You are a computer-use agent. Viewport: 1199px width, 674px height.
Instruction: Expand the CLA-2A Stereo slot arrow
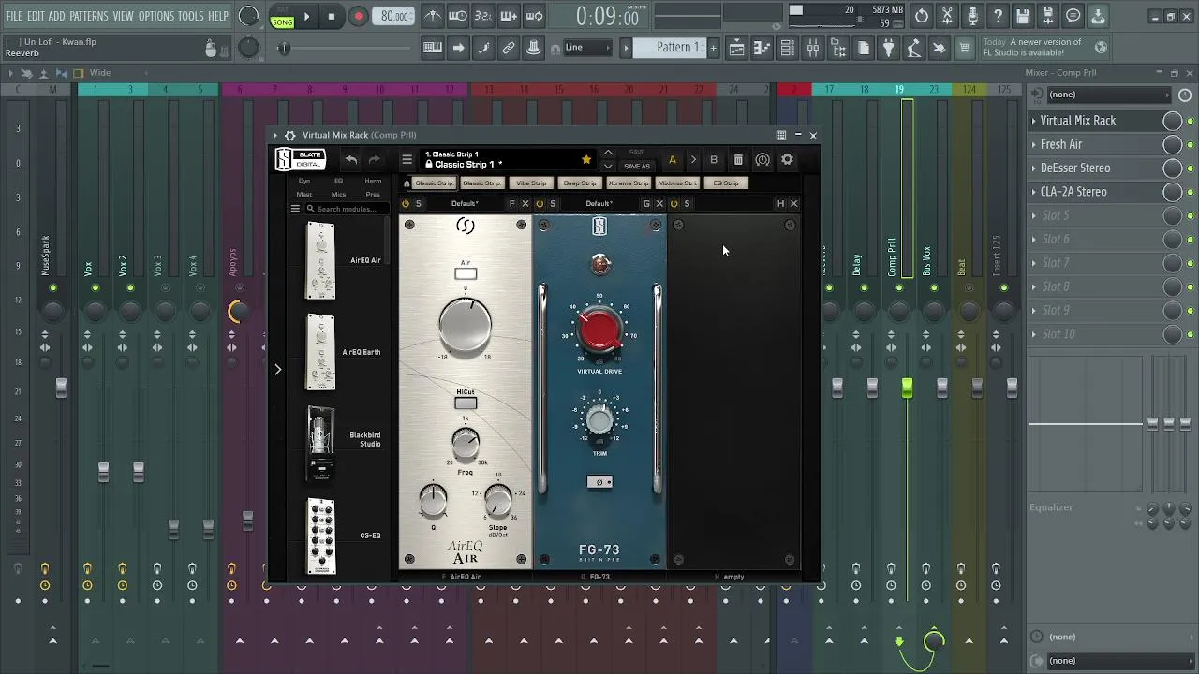[1034, 192]
